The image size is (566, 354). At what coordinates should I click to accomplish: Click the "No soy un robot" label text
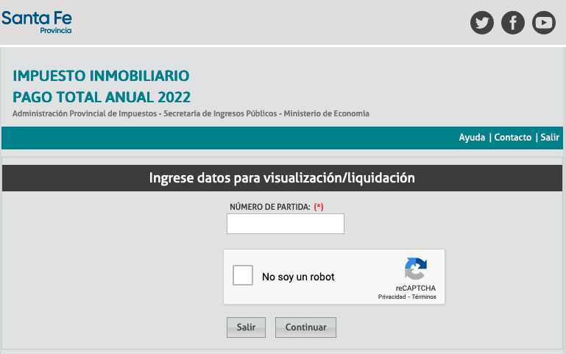coord(298,277)
